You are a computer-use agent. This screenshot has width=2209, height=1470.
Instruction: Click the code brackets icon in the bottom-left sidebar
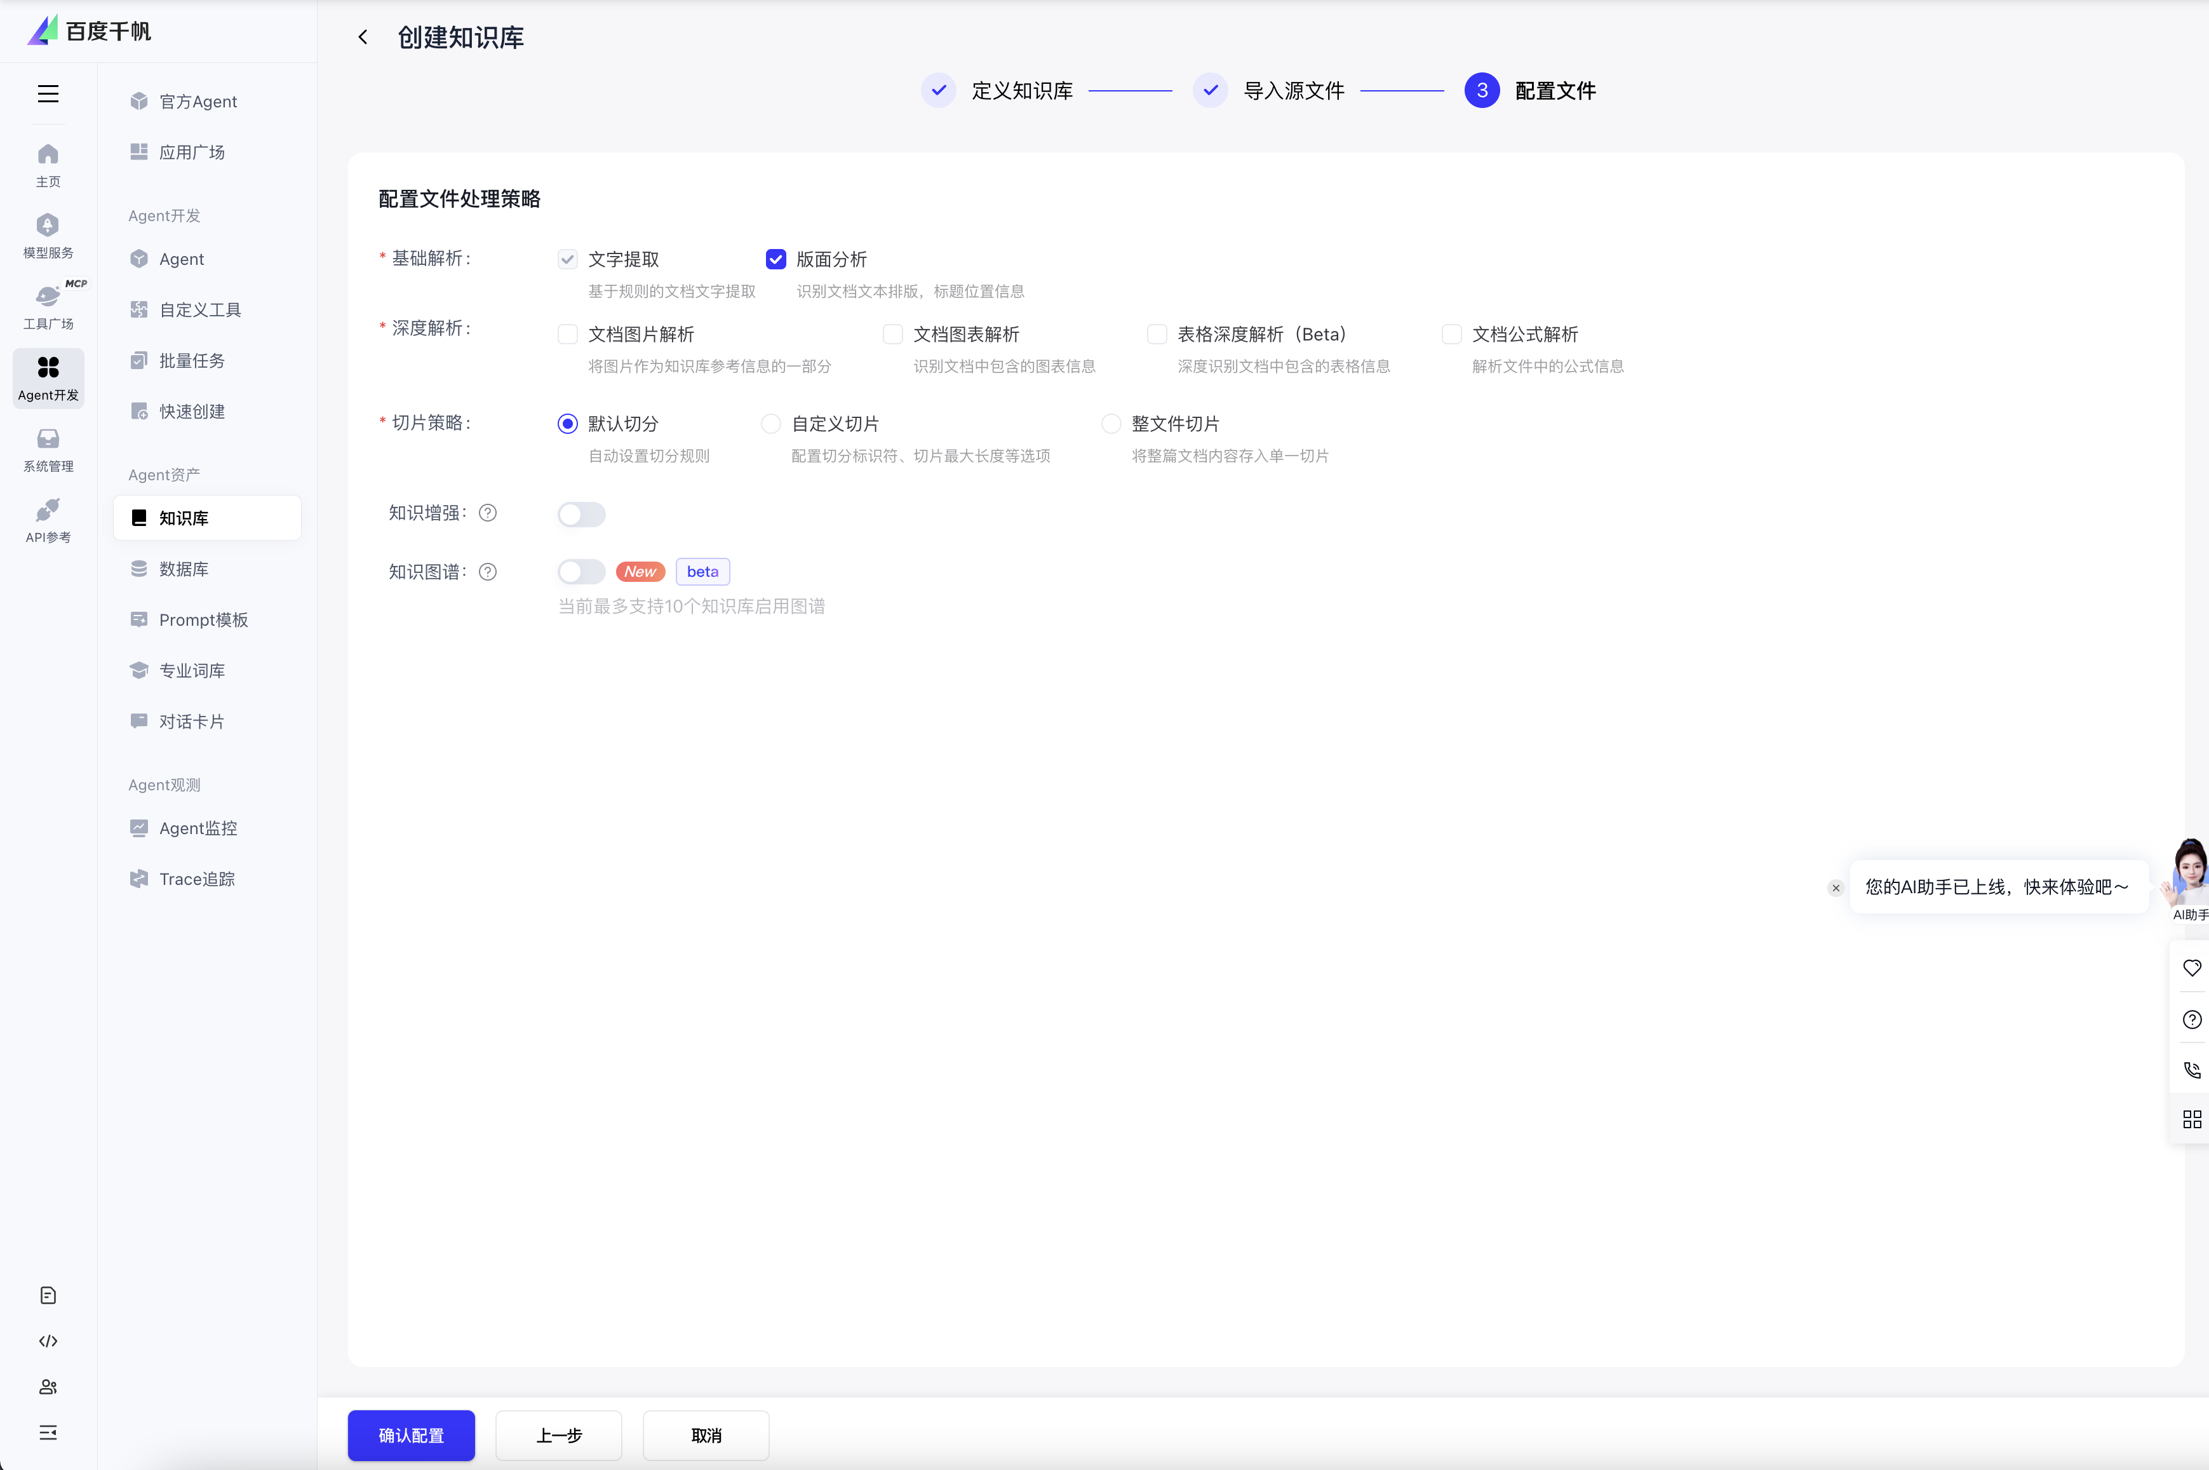pos(48,1342)
